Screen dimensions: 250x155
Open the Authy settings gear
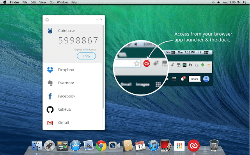coord(47,20)
